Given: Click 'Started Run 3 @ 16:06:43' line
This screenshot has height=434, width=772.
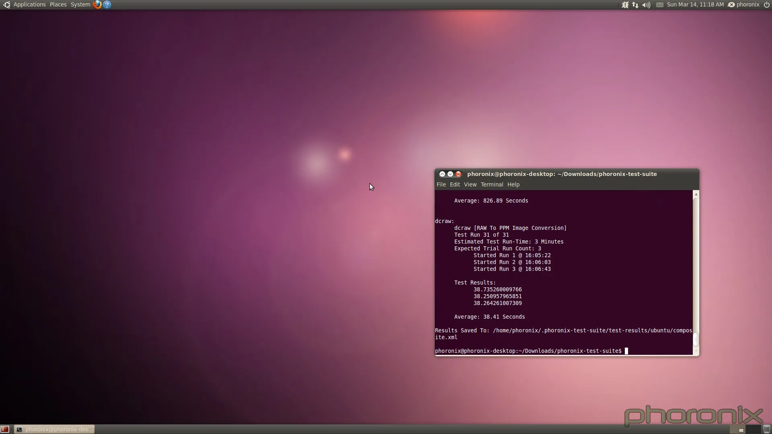Looking at the screenshot, I should 512,269.
